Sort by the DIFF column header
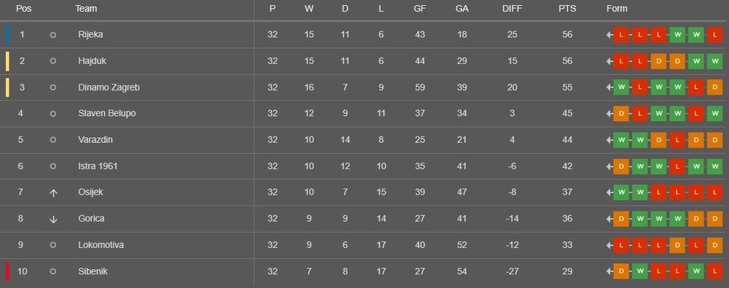Image resolution: width=729 pixels, height=288 pixels. click(512, 8)
